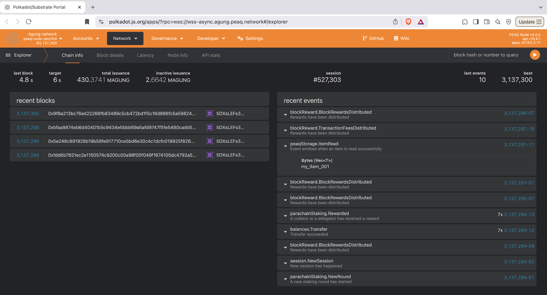
Task: Click validator identicon in block 3,137,296 row
Action: [210, 141]
